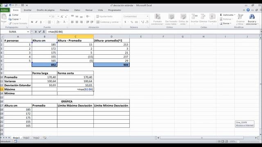Open Buscar y seleccionar binoculars
262x147 pixels.
coord(252,16)
